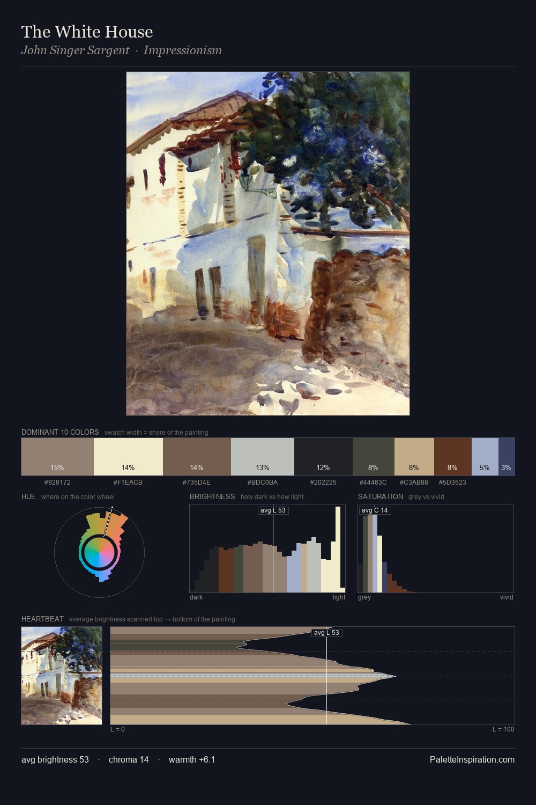Click the heartbeat scan description caption
Viewport: 536px width, 805px height.
coord(152,619)
